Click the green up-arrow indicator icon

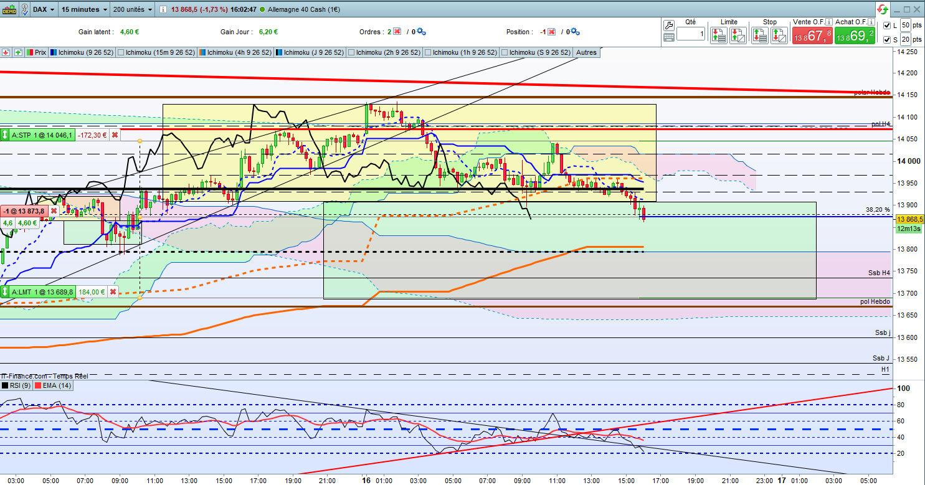tap(17, 53)
